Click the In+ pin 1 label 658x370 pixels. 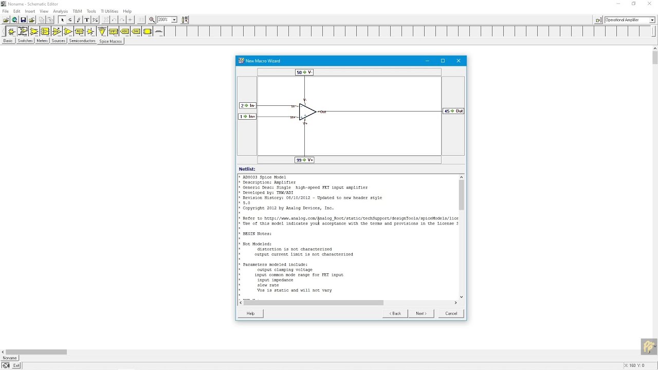pos(247,117)
